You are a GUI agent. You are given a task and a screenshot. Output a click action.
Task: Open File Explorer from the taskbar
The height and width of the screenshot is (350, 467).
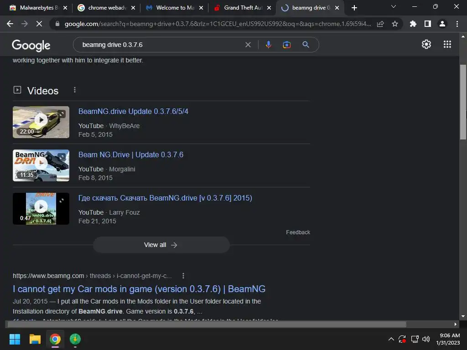click(x=35, y=339)
